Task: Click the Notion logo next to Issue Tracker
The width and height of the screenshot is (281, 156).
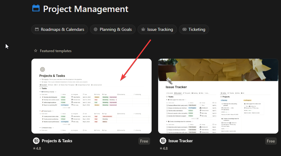Action: click(163, 141)
